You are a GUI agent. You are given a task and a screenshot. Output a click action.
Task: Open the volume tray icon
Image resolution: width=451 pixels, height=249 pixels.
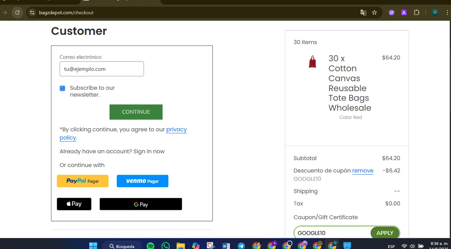[412, 246]
